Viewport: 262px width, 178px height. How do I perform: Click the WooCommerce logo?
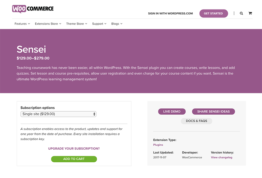click(x=33, y=9)
